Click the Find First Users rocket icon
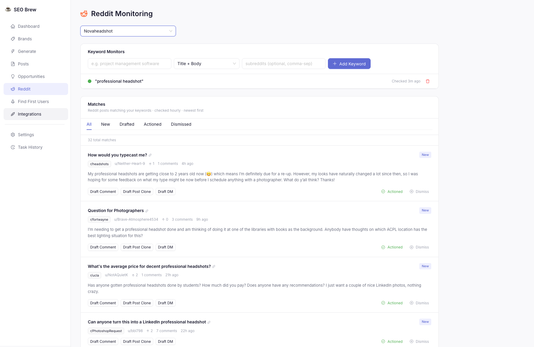 coord(13,102)
